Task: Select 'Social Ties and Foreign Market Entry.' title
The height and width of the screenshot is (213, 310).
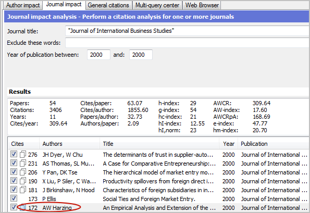Action: [x=149, y=199]
